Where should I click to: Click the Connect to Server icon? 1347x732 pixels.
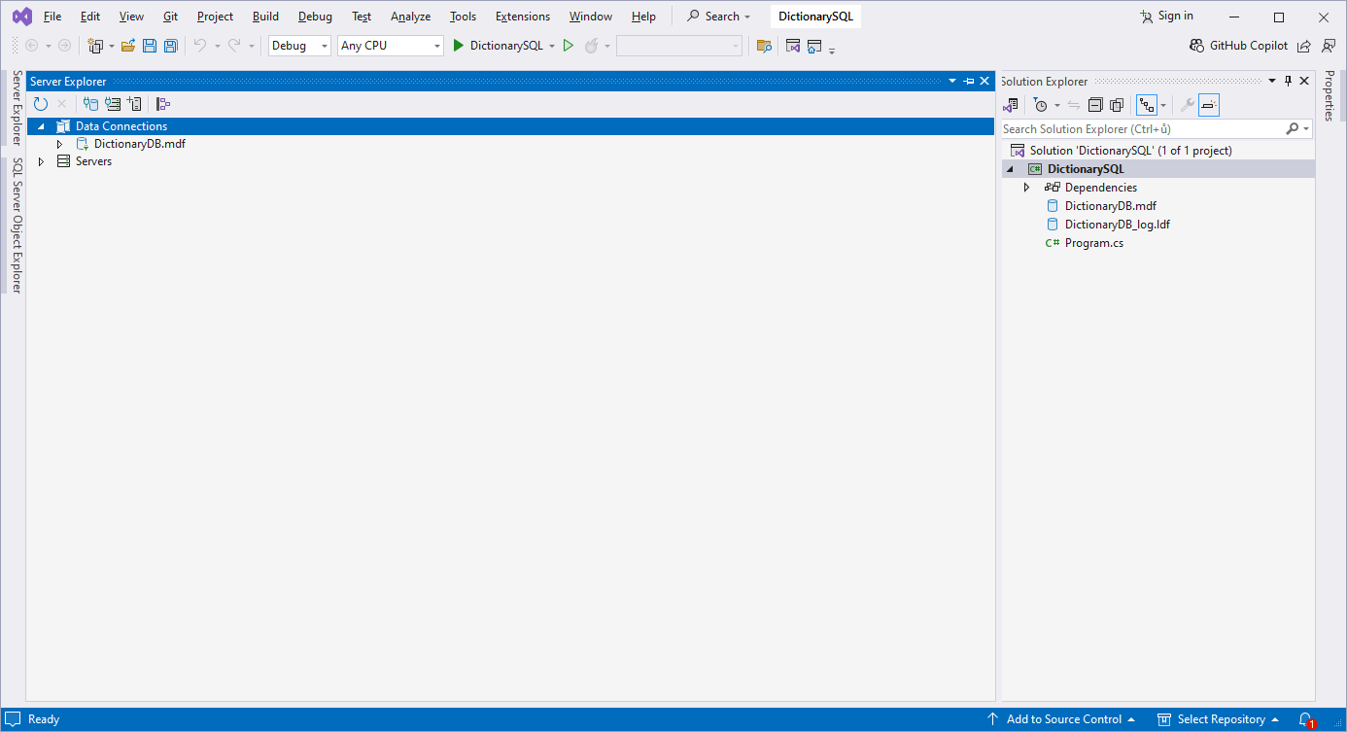click(113, 103)
